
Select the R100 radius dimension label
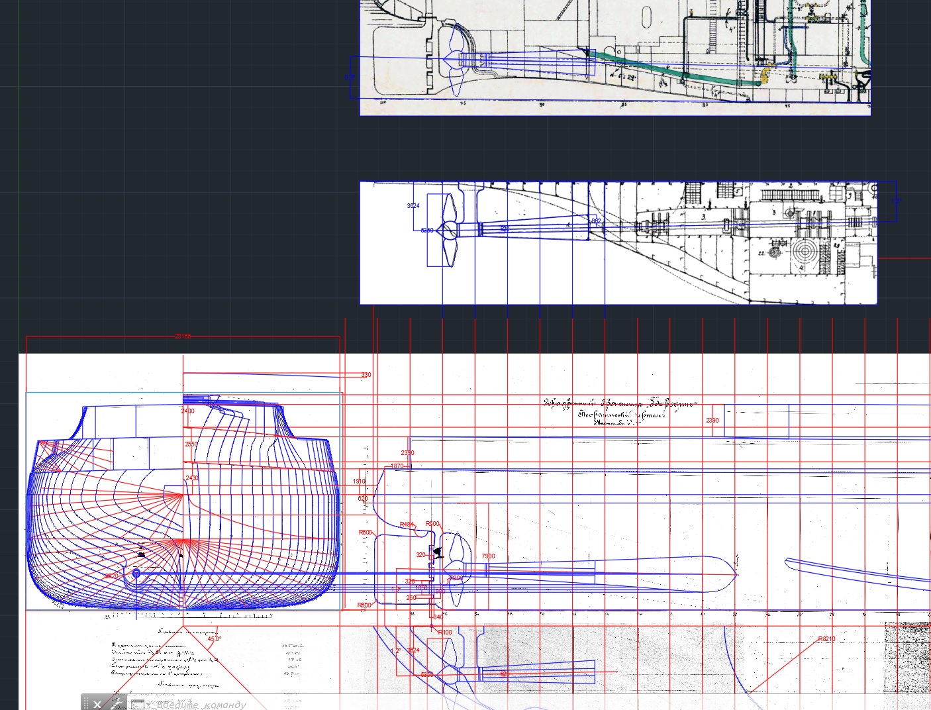[x=445, y=633]
